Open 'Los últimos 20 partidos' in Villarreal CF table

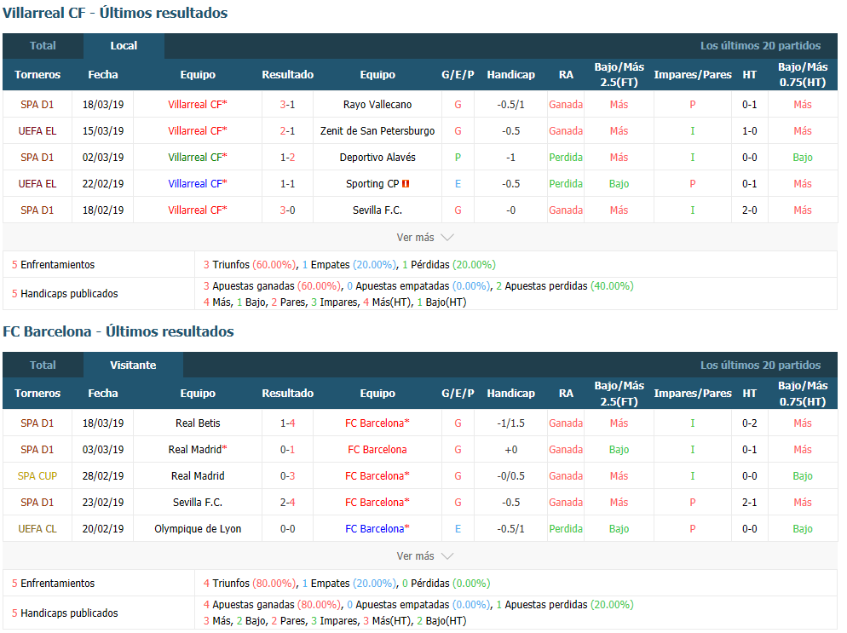pyautogui.click(x=760, y=46)
